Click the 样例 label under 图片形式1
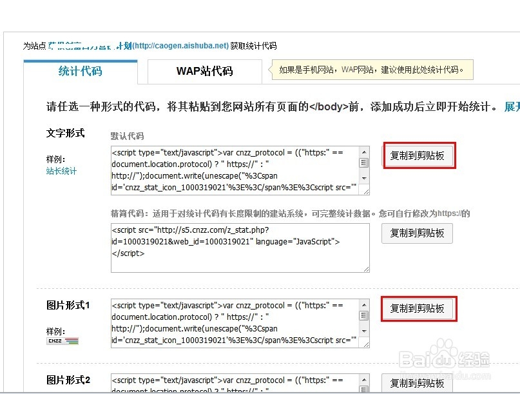 point(55,331)
